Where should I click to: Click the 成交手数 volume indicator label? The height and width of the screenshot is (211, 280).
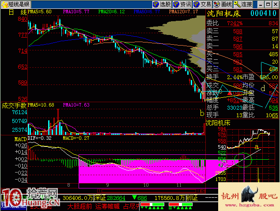pos(14,105)
